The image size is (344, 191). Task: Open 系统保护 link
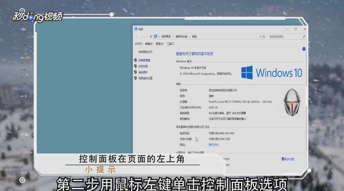(143, 72)
